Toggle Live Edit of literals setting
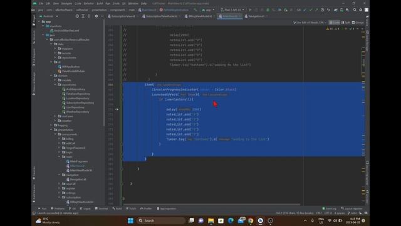 pos(310,23)
